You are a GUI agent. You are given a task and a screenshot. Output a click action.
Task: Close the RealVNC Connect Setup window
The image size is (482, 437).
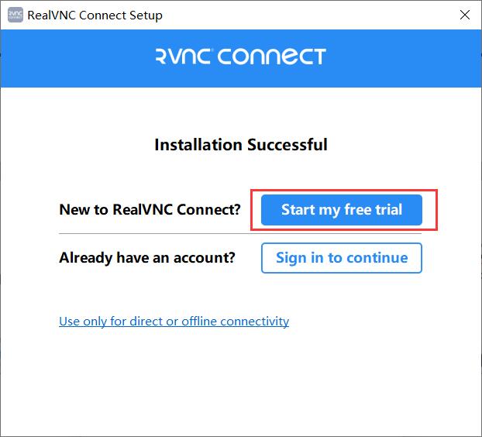464,15
